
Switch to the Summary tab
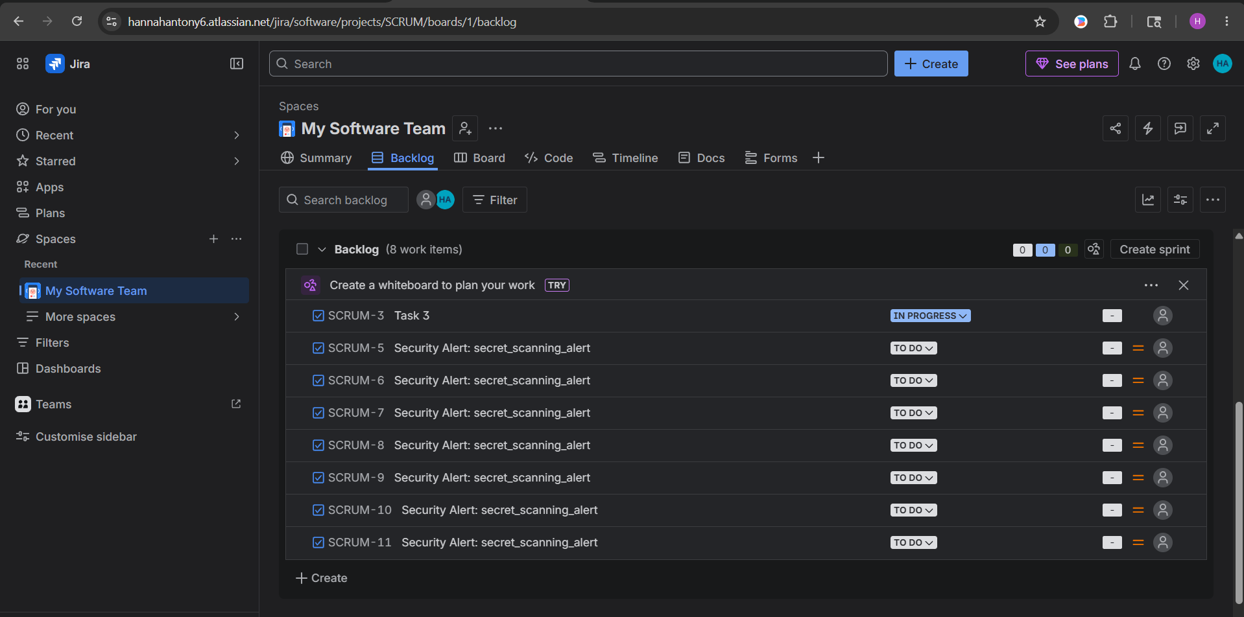tap(317, 157)
